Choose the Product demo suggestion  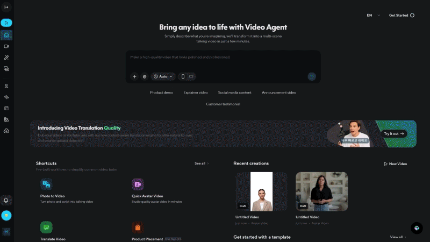(x=162, y=92)
